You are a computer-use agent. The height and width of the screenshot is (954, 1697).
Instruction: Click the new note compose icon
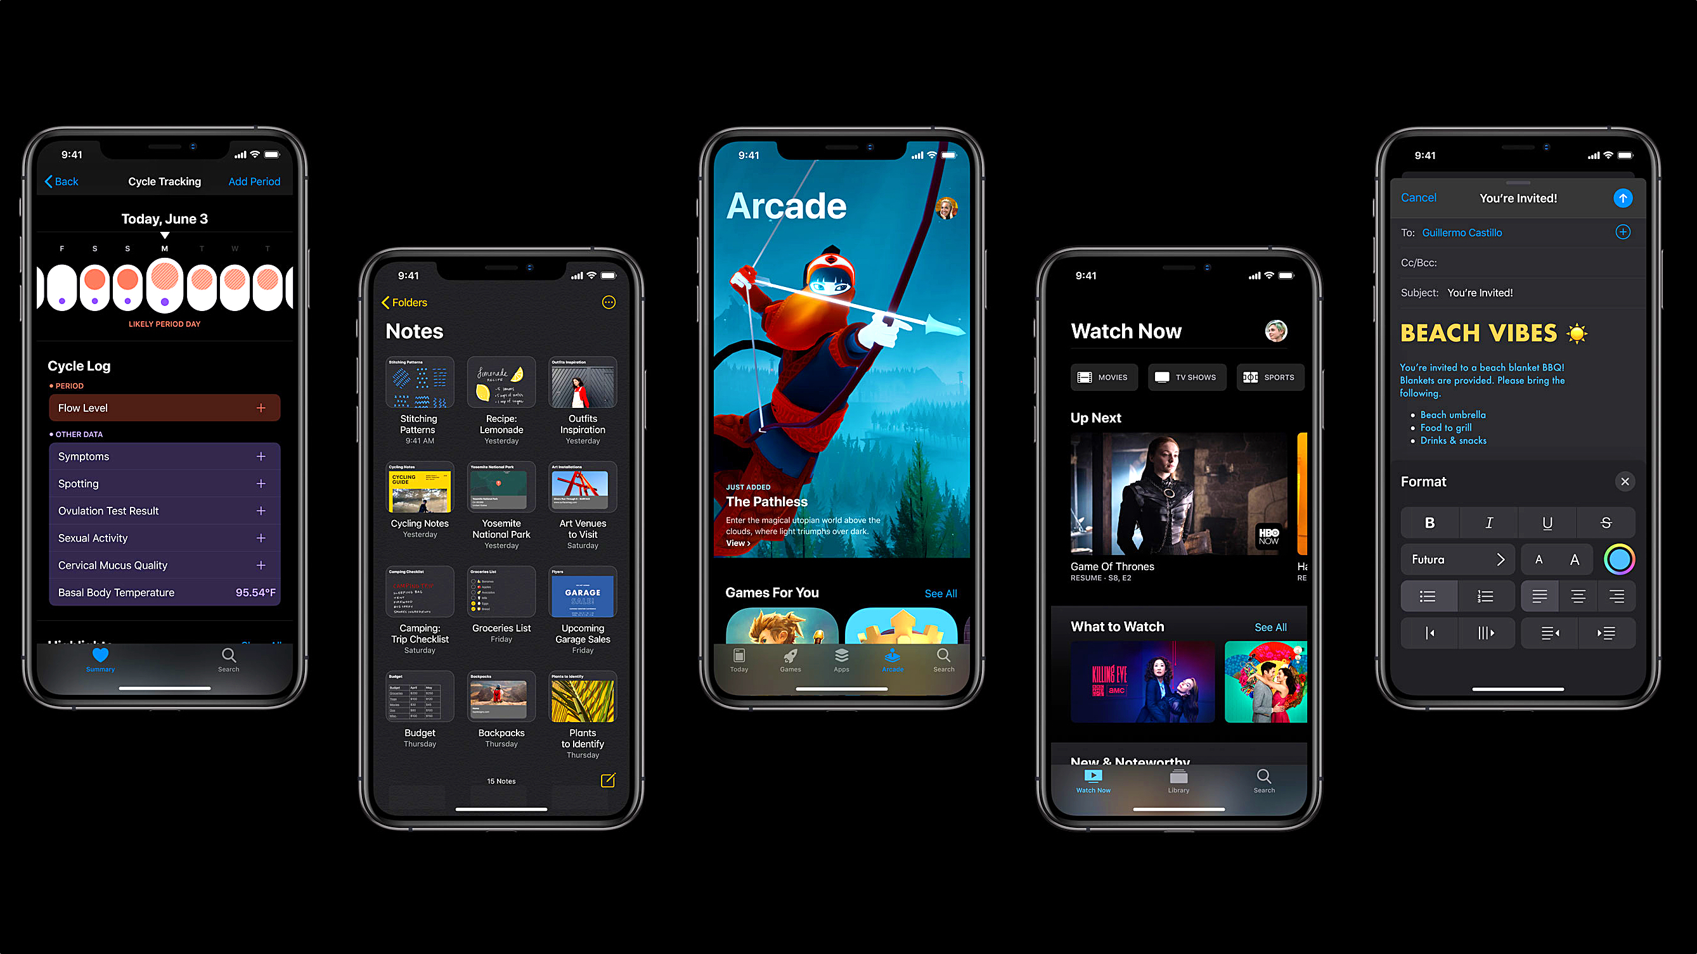click(x=607, y=780)
